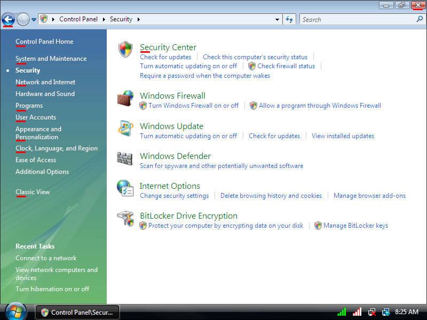This screenshot has width=427, height=320.
Task: Expand the arrow before the Control Panel breadcrumb
Action: pos(53,19)
